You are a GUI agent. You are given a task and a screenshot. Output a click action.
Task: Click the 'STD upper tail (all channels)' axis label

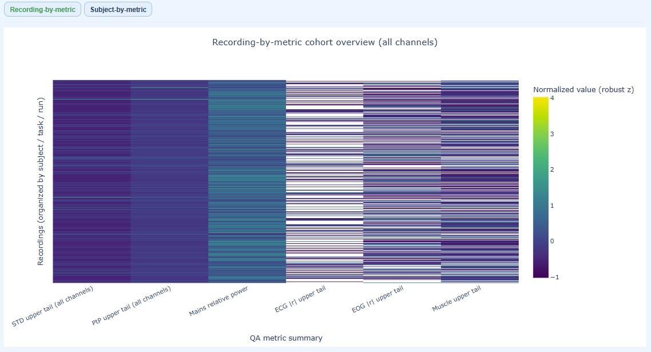tap(53, 307)
